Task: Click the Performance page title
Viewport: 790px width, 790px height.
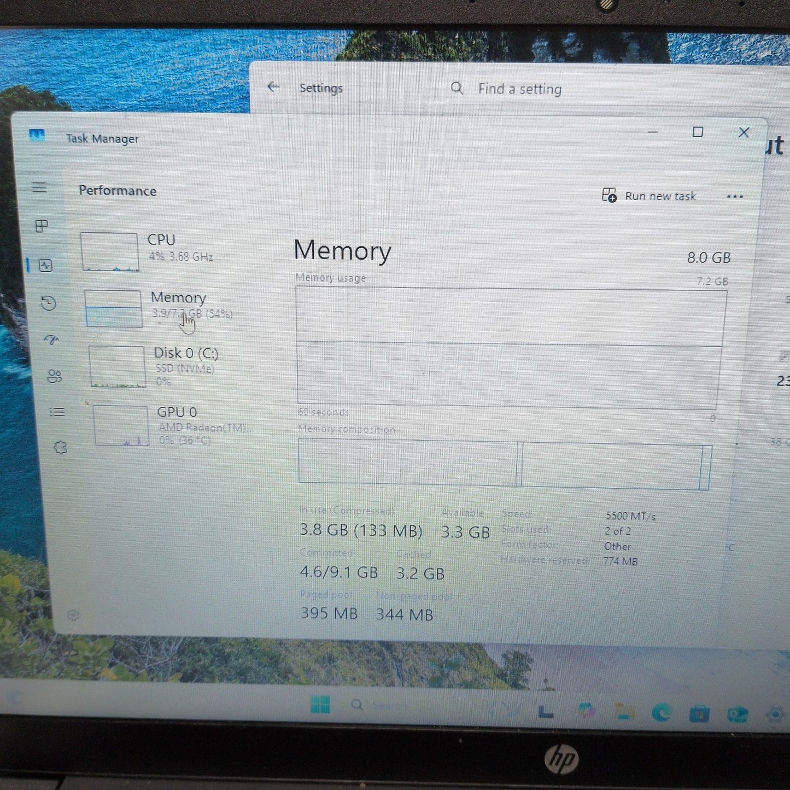Action: coord(118,191)
